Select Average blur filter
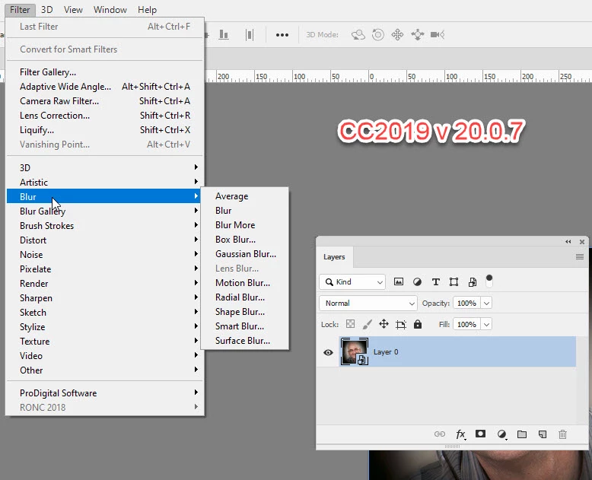The image size is (592, 480). click(x=246, y=196)
